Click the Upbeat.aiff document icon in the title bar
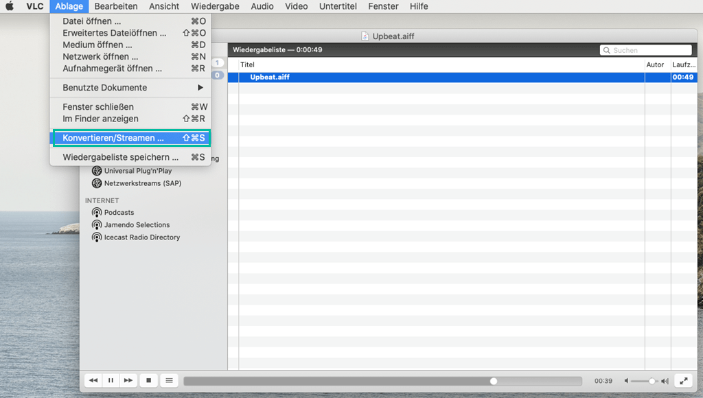 [x=365, y=36]
